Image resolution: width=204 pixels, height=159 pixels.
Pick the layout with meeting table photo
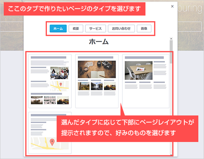click(146, 81)
